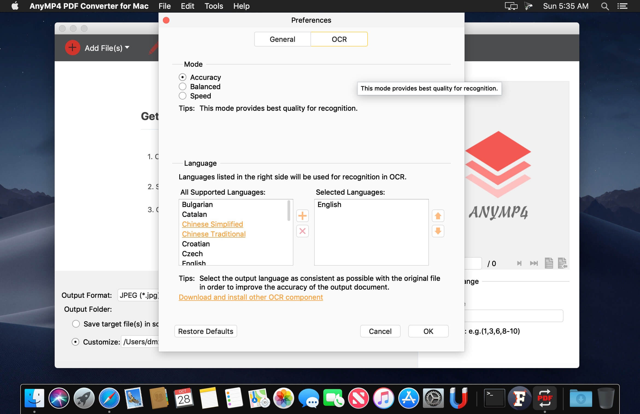Move language down with orange down arrow
Image resolution: width=640 pixels, height=414 pixels.
click(x=438, y=231)
